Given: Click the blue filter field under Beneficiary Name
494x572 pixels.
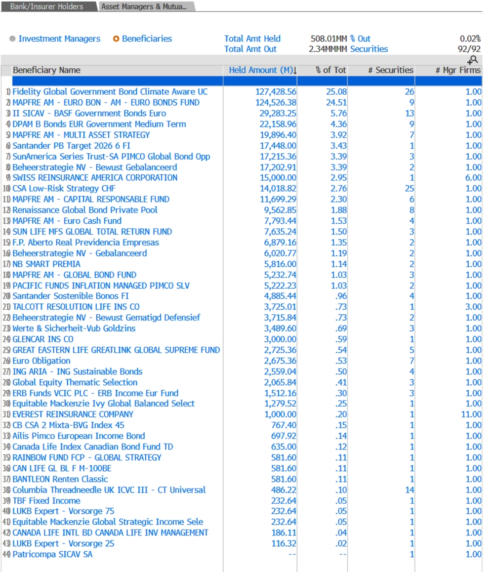Looking at the screenshot, I should click(117, 81).
